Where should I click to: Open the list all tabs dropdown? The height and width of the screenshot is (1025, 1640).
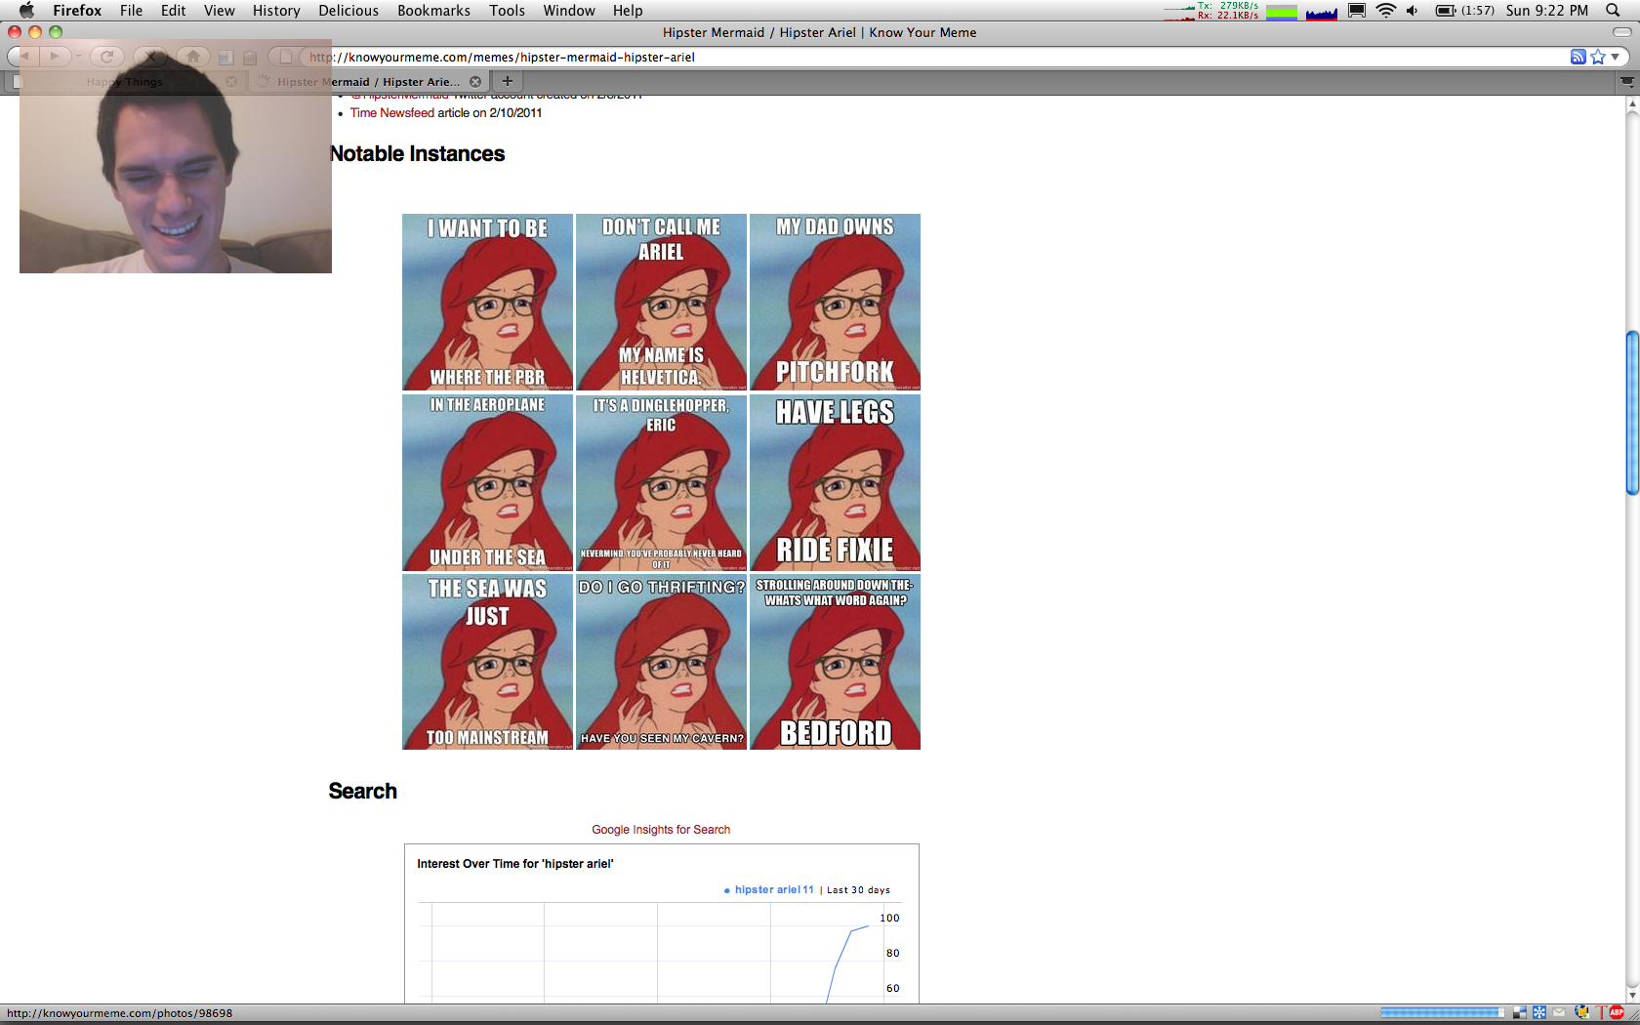pos(1627,82)
